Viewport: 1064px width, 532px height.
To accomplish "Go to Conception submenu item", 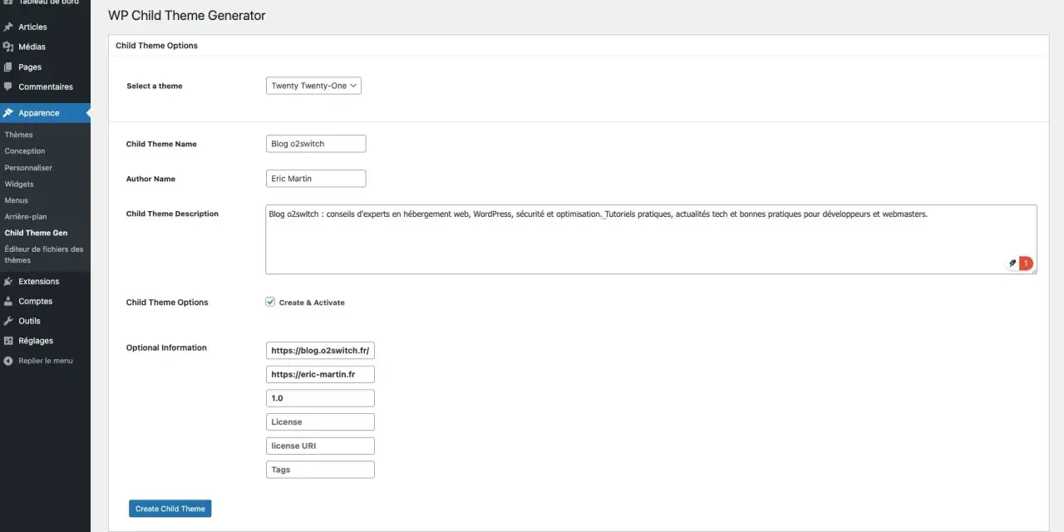I will pos(25,151).
